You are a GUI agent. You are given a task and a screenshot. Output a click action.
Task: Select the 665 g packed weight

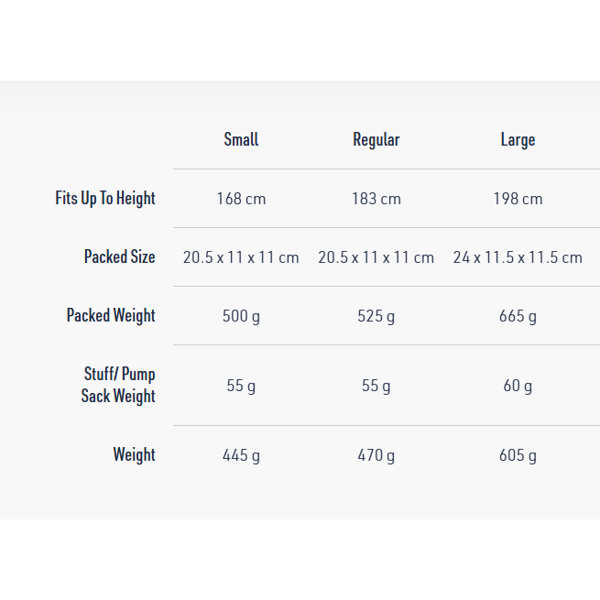(x=518, y=316)
